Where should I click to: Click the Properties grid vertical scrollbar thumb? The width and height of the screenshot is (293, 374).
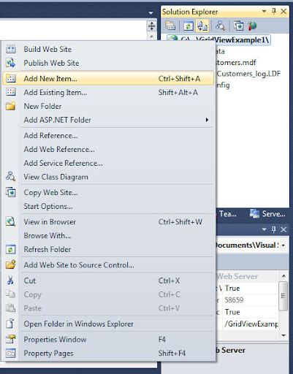(x=283, y=296)
